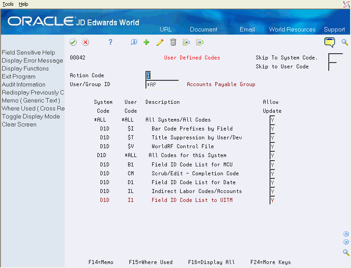The height and width of the screenshot is (268, 351).
Task: Click 'Accounts Payable Group' label
Action: pos(221,84)
